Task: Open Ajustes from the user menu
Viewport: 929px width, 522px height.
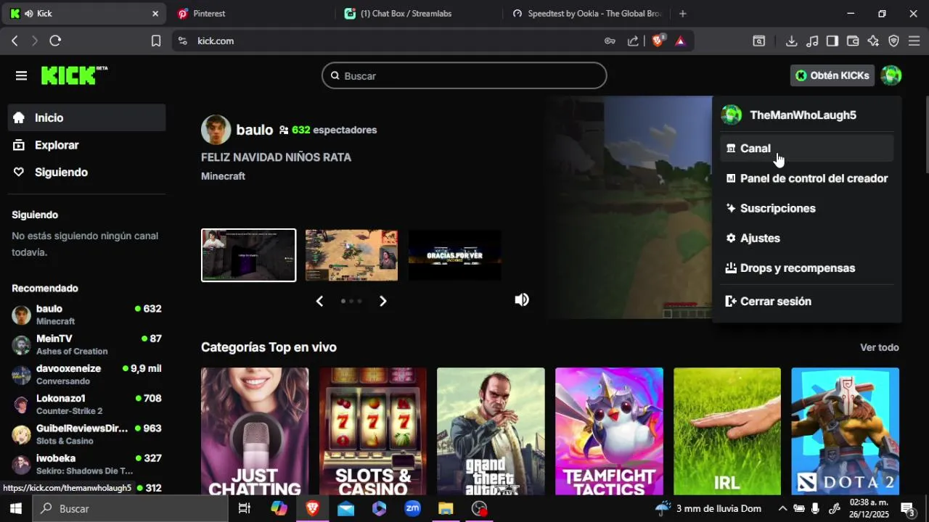Action: click(807, 238)
